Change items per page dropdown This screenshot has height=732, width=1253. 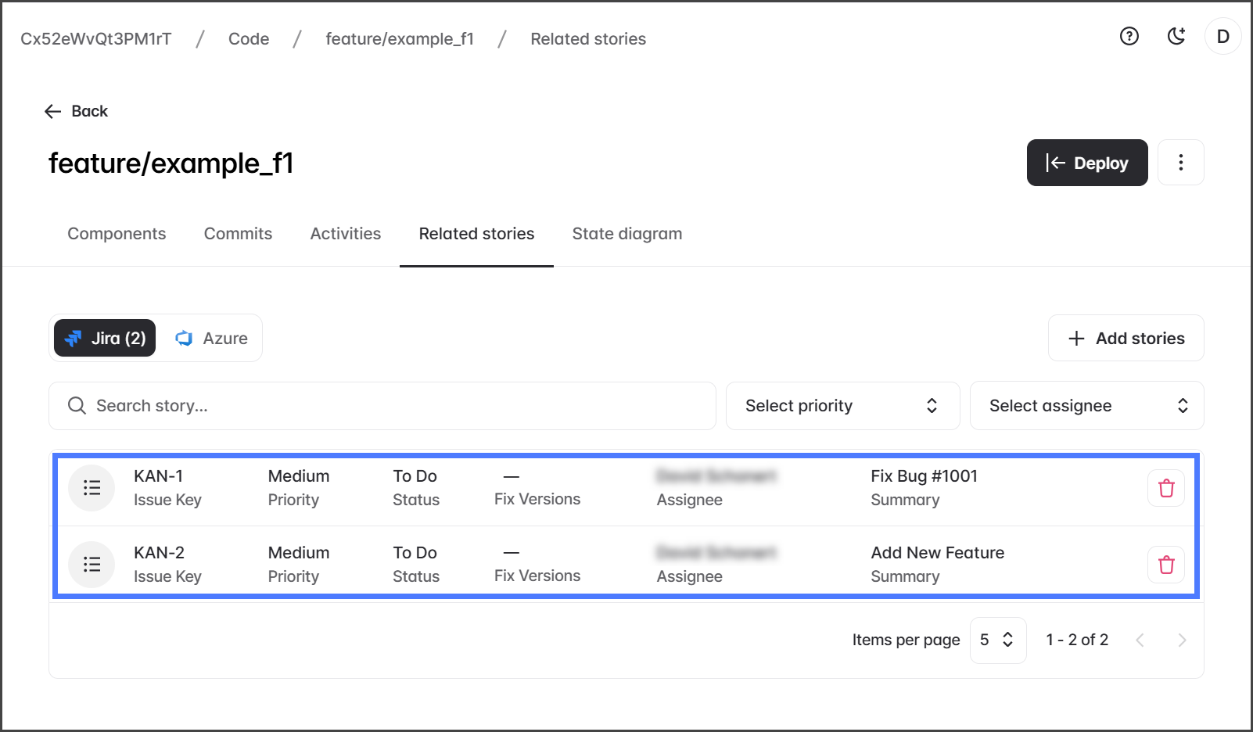997,640
